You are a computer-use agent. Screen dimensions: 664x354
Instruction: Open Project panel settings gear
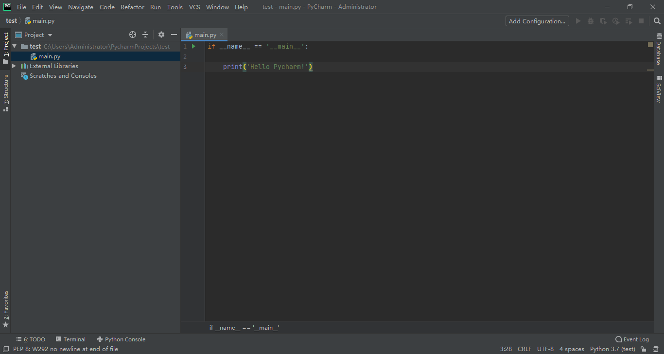click(161, 35)
